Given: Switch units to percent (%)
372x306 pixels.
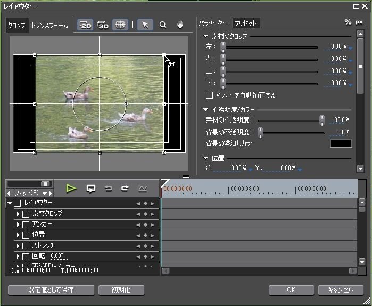Looking at the screenshot, I should point(348,22).
